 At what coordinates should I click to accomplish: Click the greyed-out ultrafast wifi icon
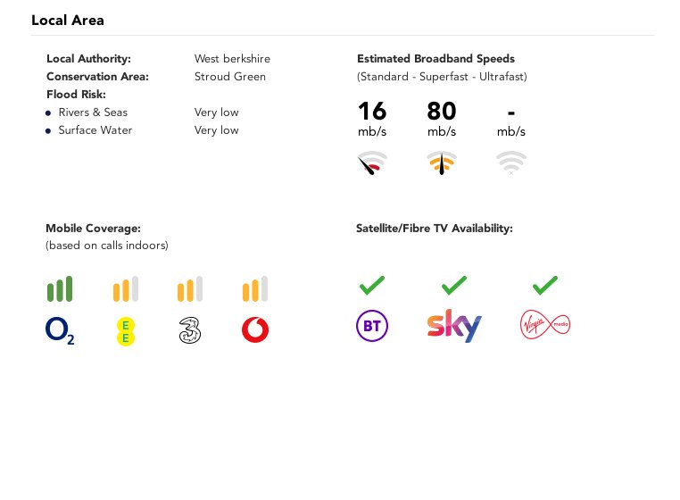click(511, 162)
